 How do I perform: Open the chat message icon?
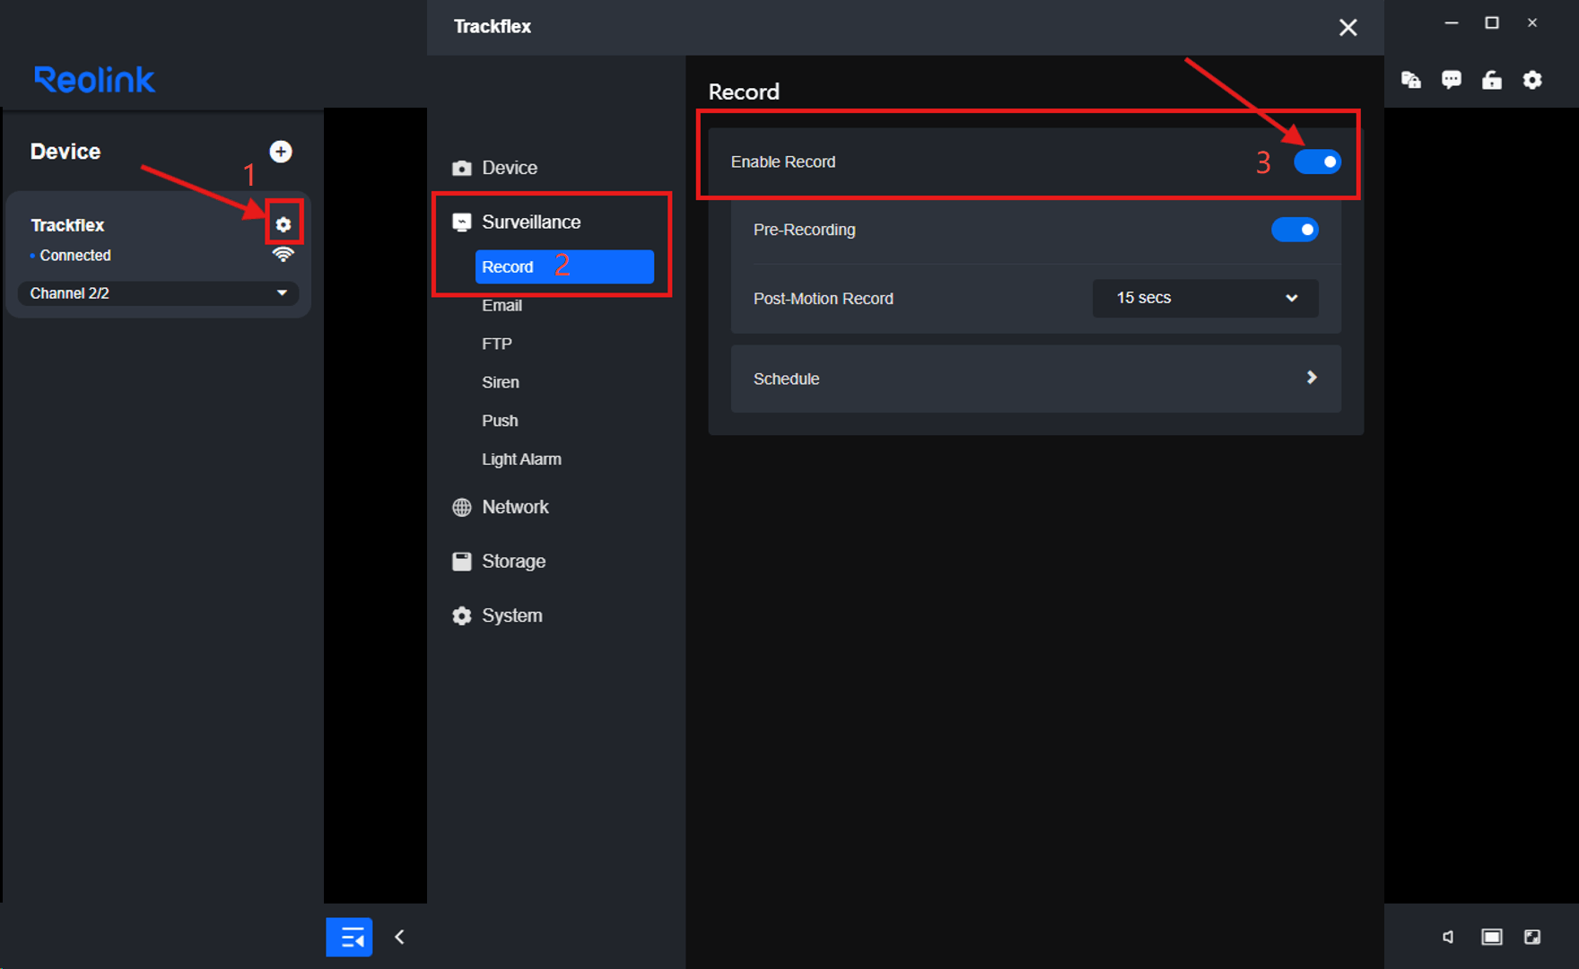tap(1452, 80)
